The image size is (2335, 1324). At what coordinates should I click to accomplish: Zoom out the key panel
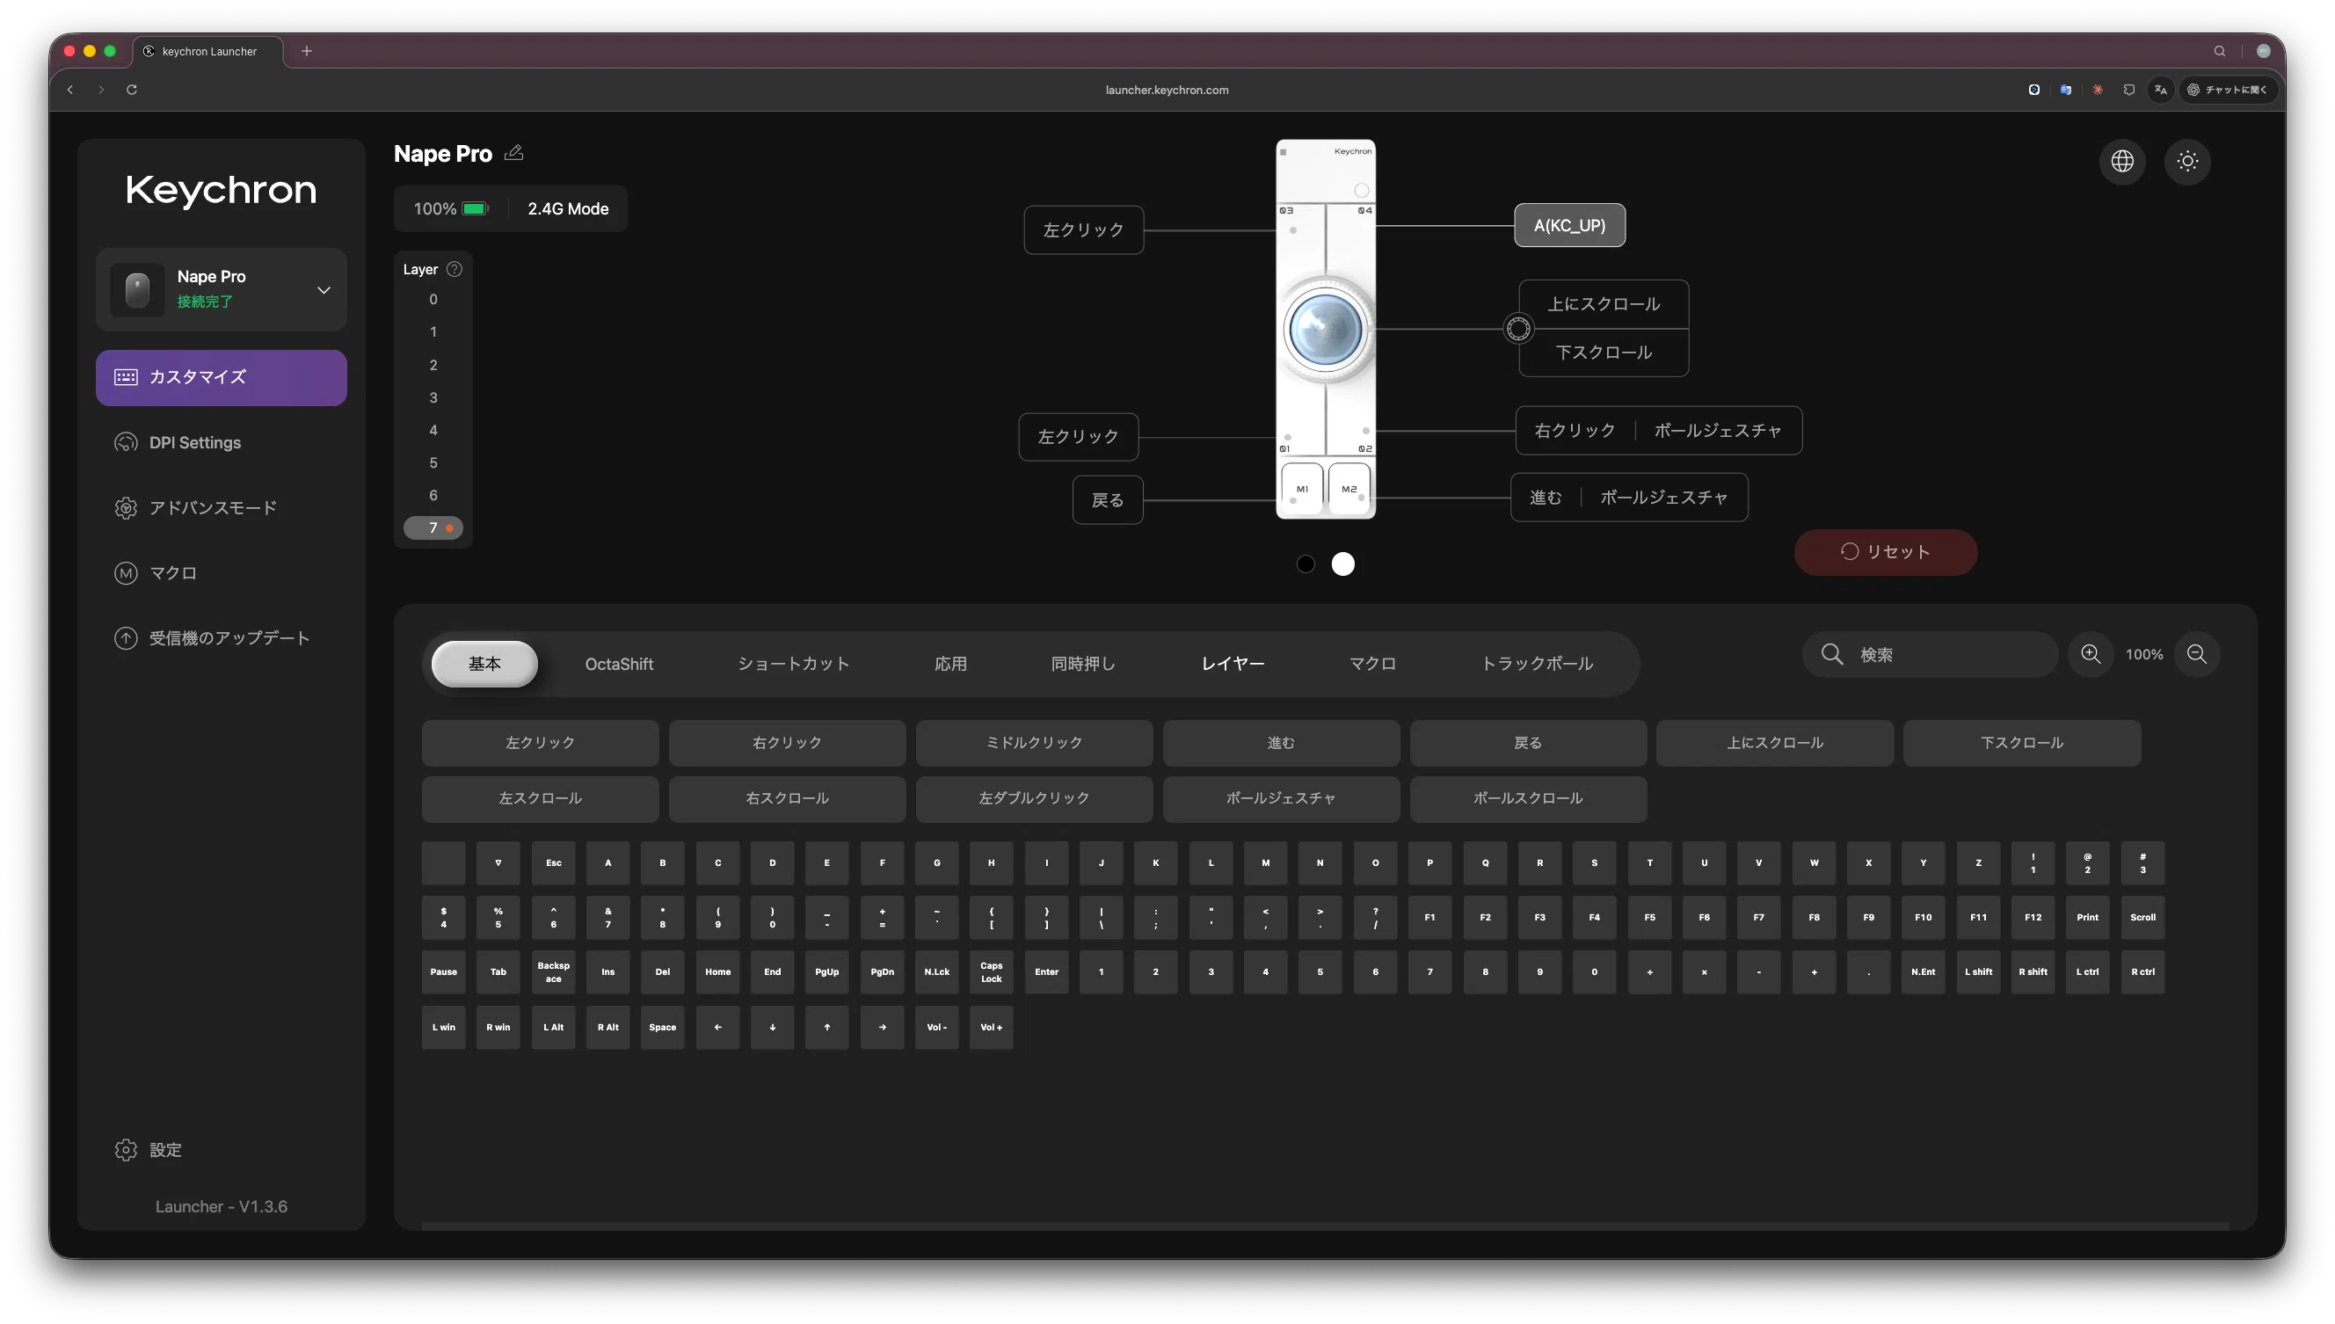[x=2197, y=655]
